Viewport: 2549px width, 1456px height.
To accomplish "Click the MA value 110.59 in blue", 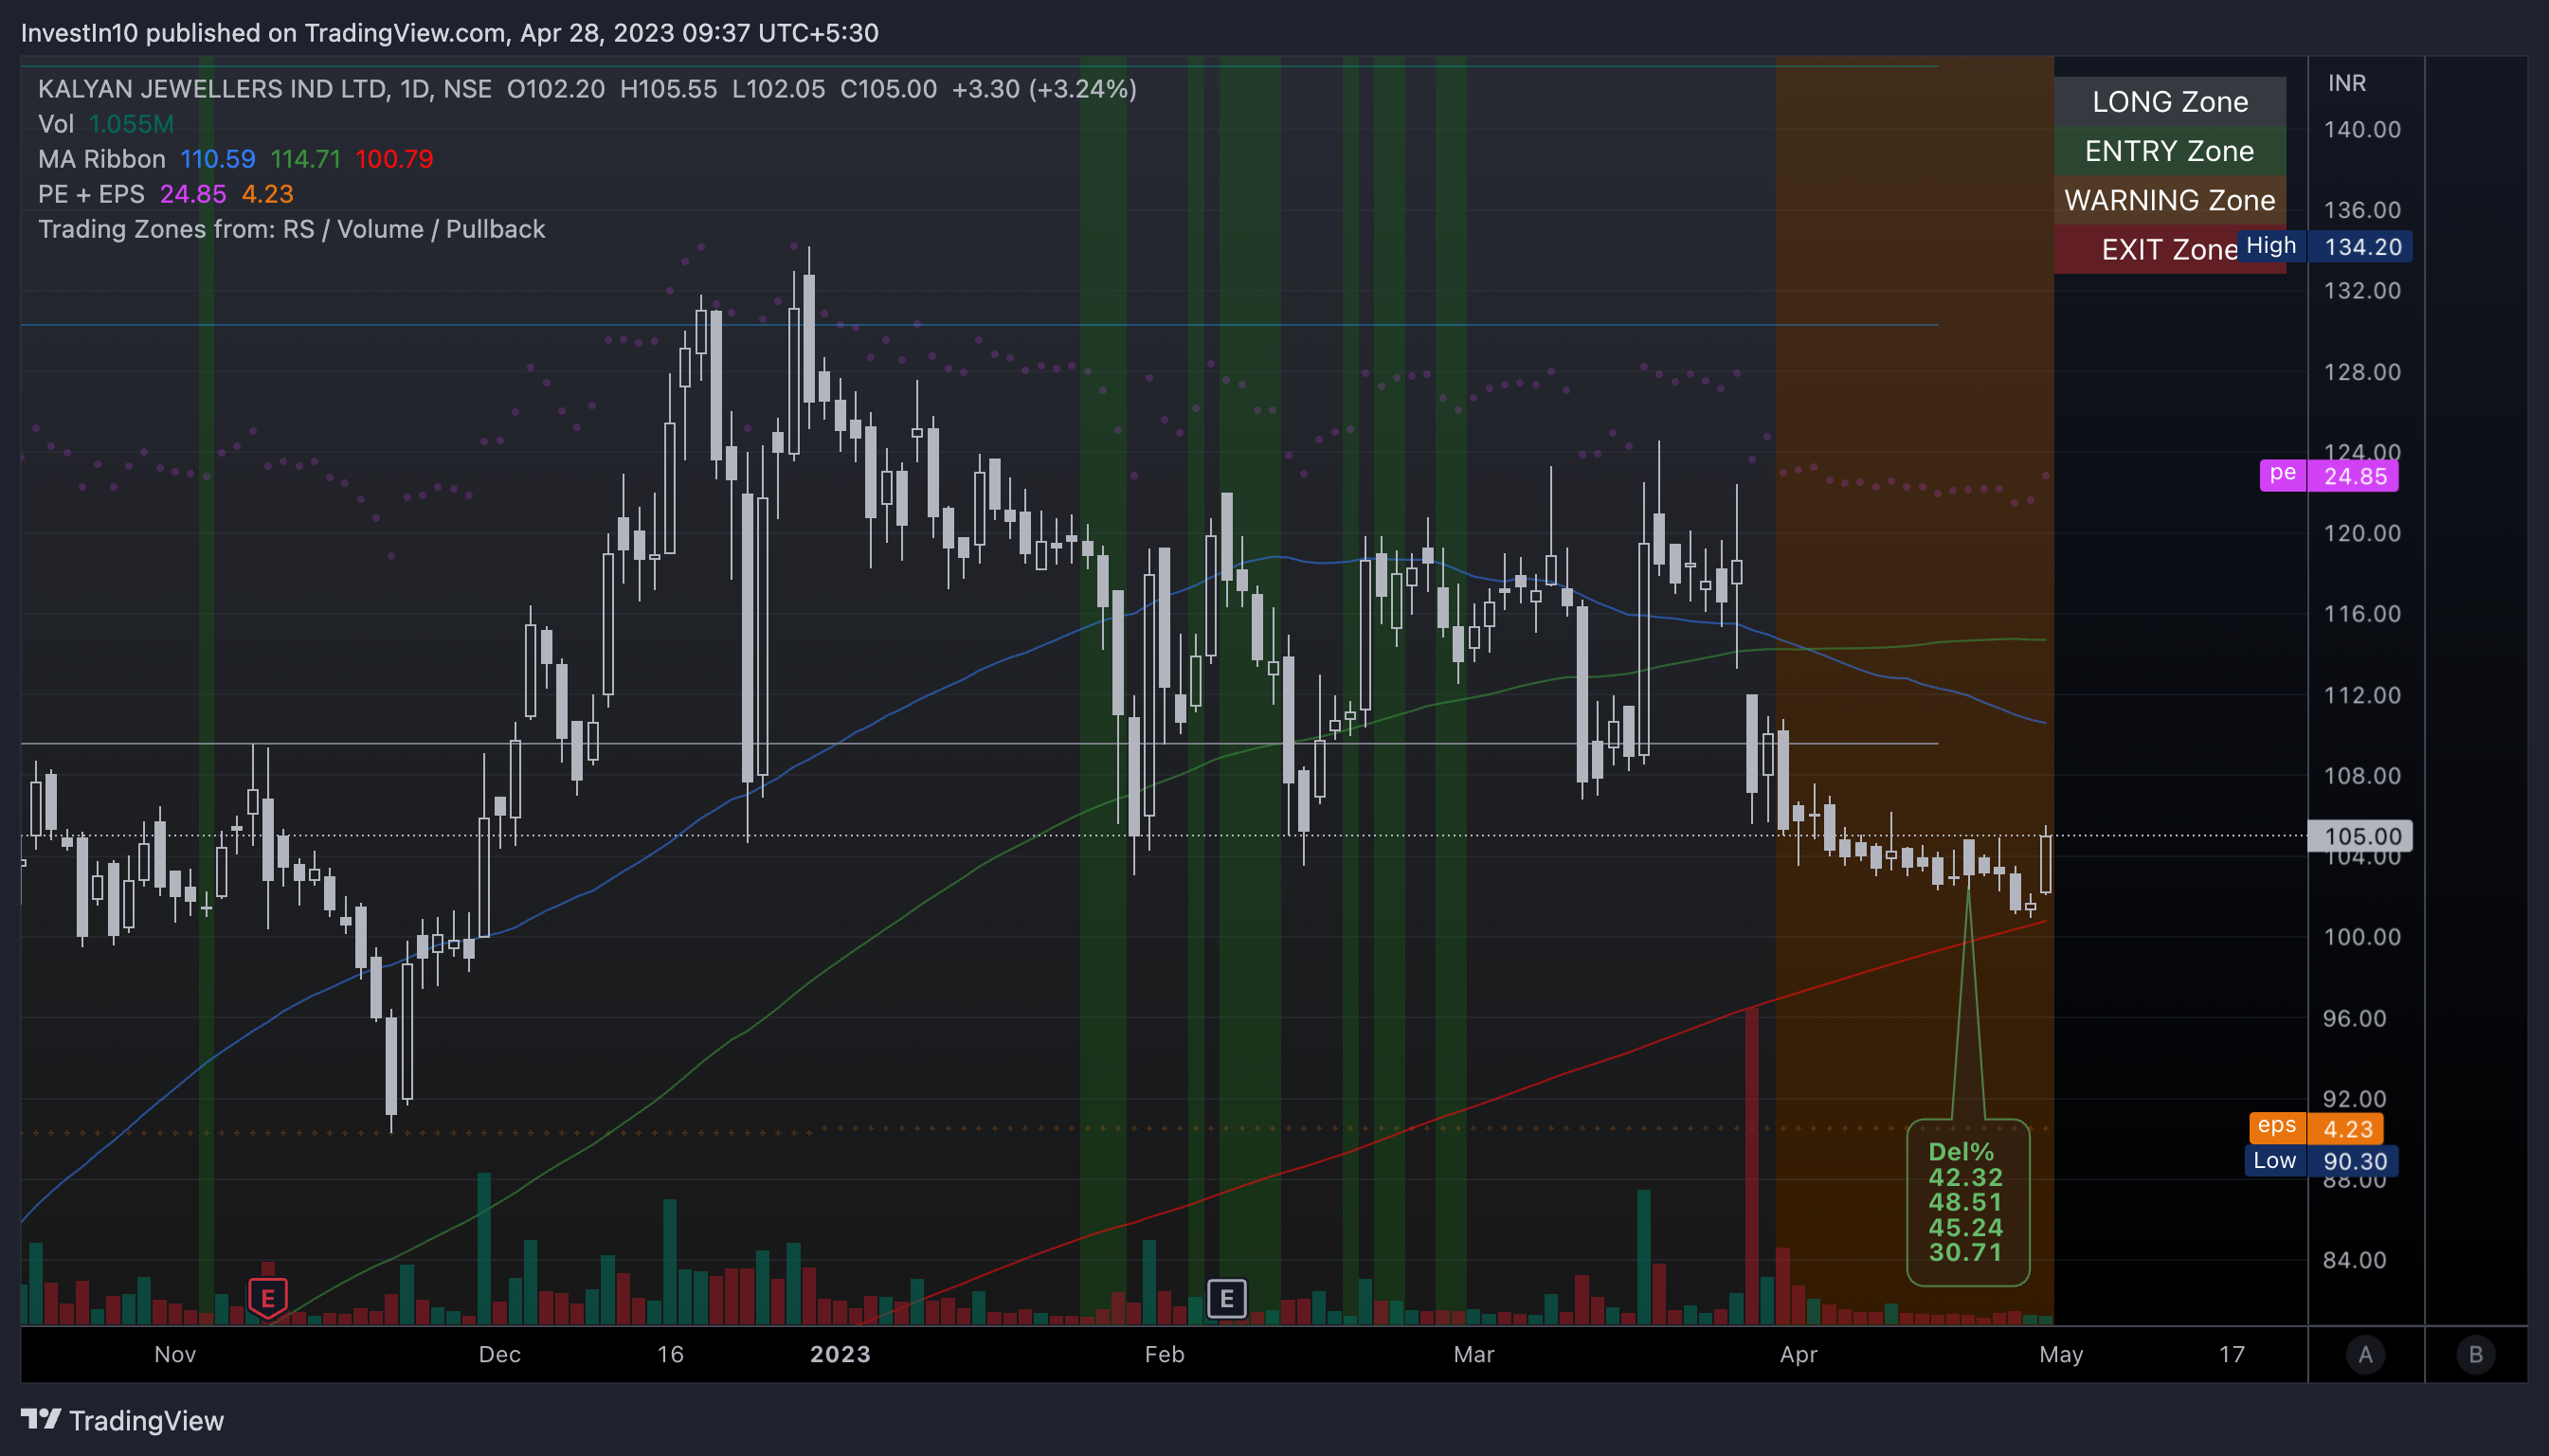I will point(217,159).
